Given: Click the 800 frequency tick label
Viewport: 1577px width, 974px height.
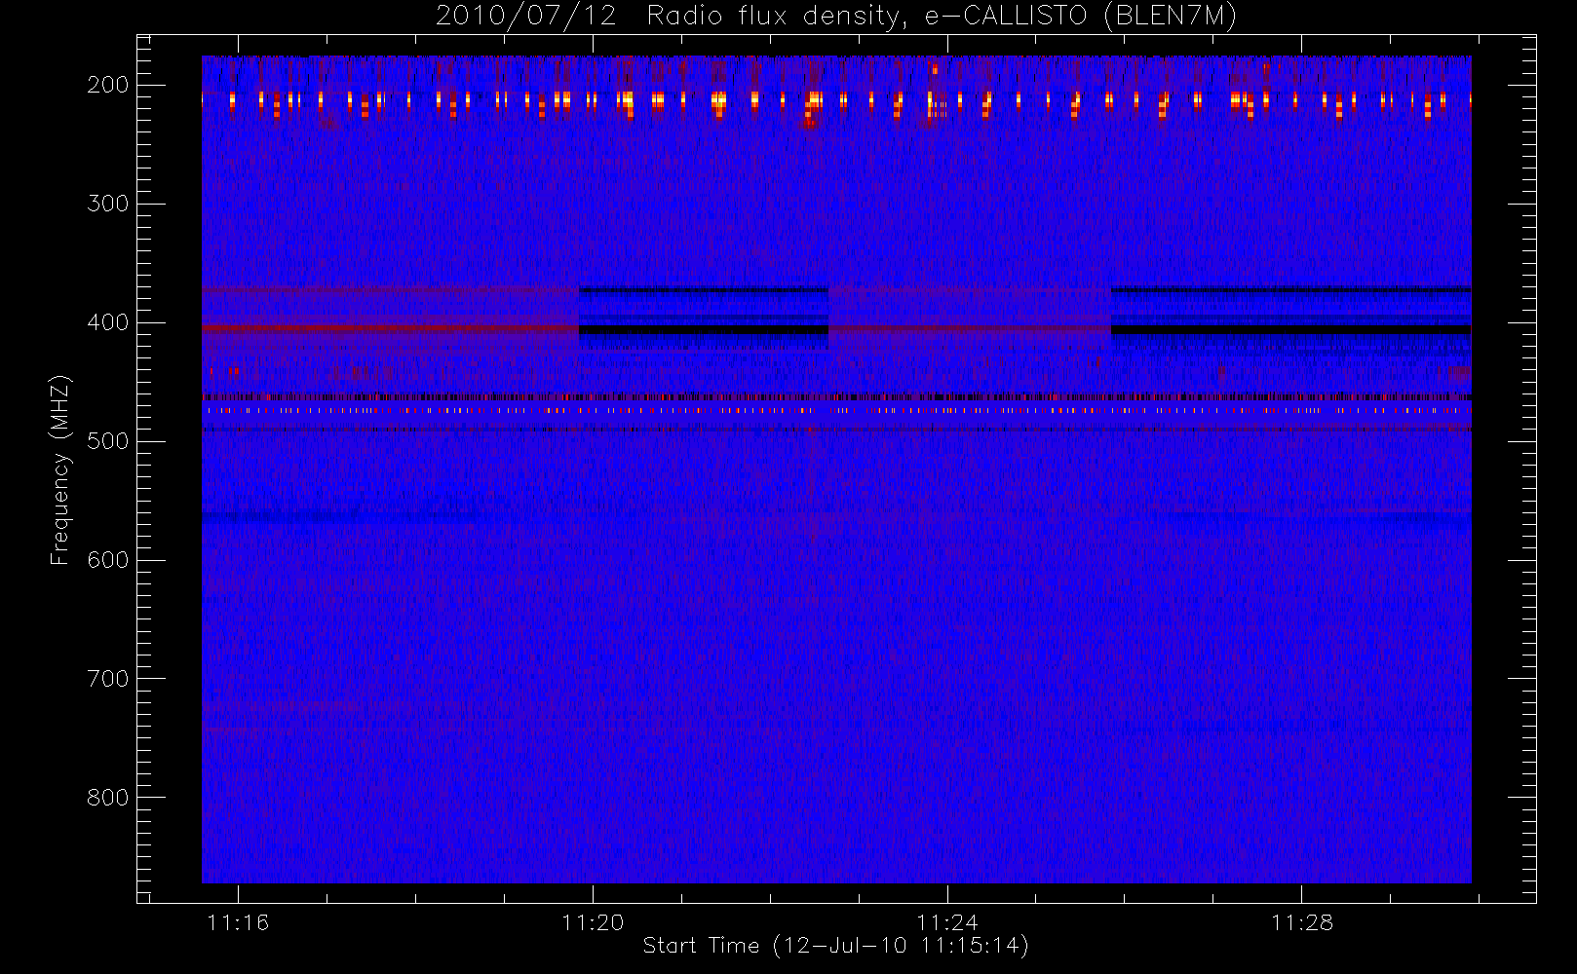Looking at the screenshot, I should tap(108, 798).
